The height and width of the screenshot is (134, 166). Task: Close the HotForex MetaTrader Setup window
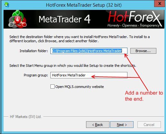pyautogui.click(x=160, y=4)
